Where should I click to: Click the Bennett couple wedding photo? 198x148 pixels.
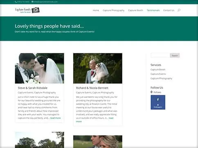pyautogui.click(x=98, y=68)
